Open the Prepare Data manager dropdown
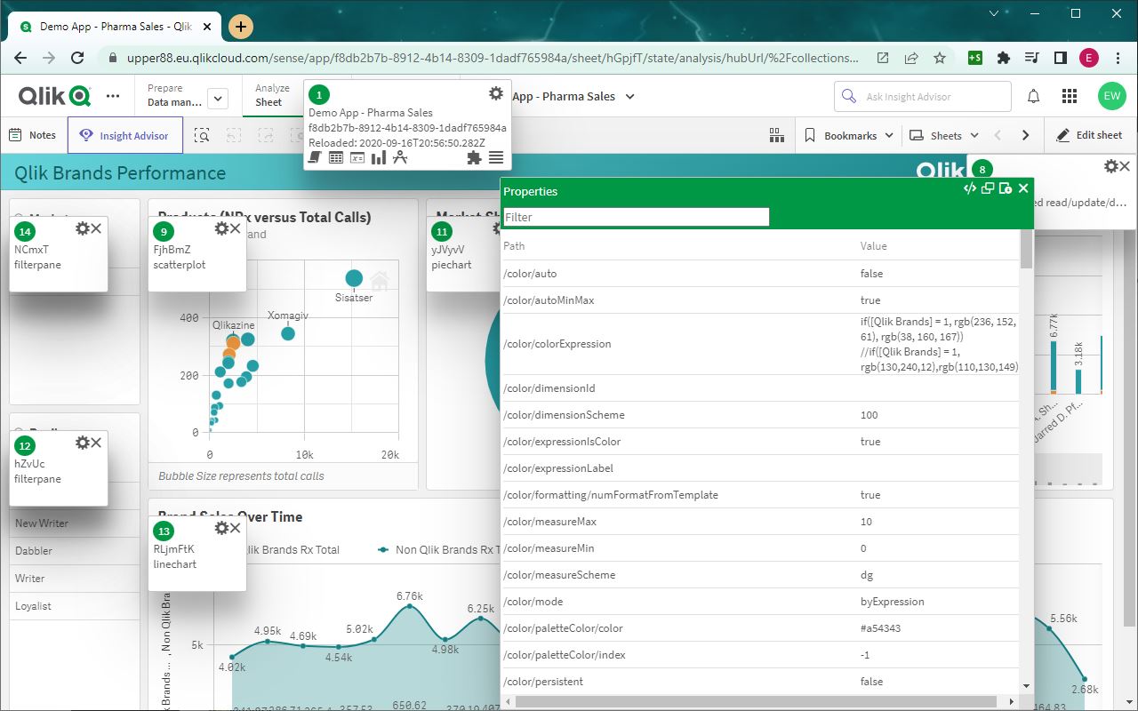The width and height of the screenshot is (1138, 711). tap(219, 98)
